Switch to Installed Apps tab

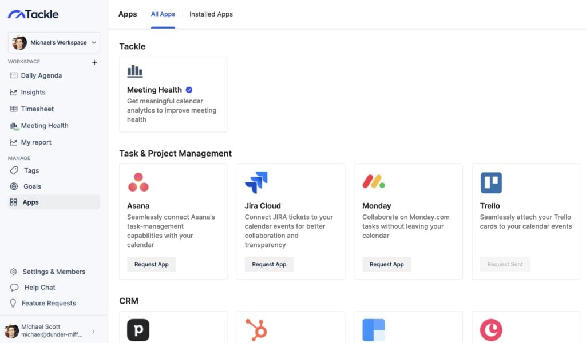(211, 14)
